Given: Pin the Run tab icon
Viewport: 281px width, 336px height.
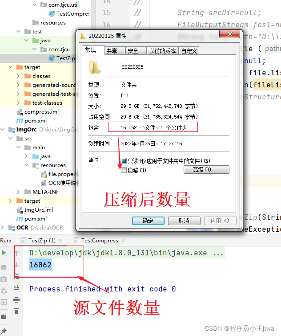Looking at the screenshot, I should pyautogui.click(x=4, y=331).
